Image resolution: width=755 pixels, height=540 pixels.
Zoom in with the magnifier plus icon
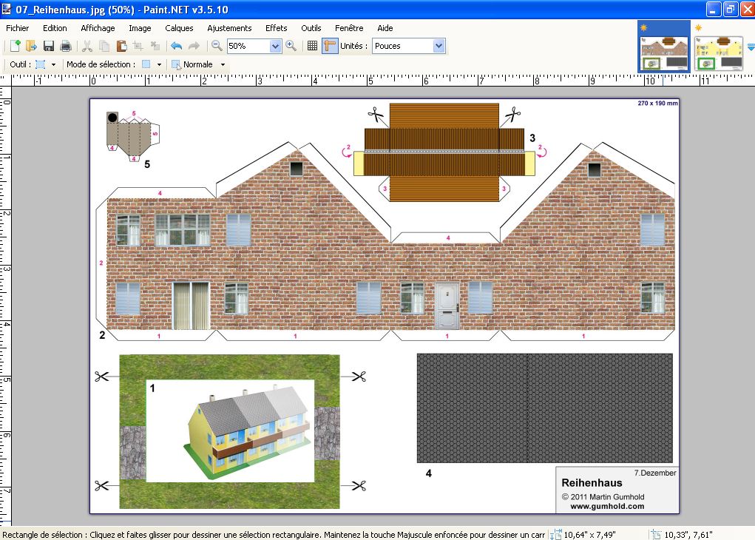point(291,46)
